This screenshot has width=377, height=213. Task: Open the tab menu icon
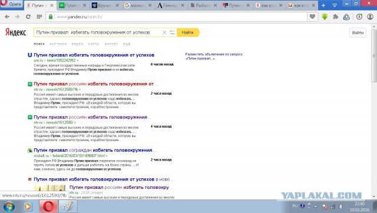click(335, 5)
